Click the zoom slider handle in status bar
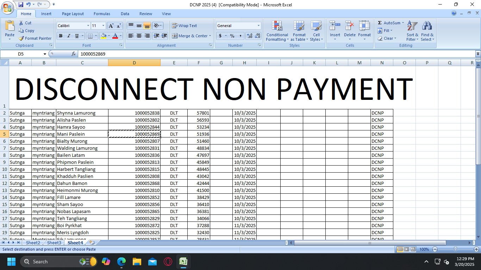Screen dimensions: 481x270 455,249
